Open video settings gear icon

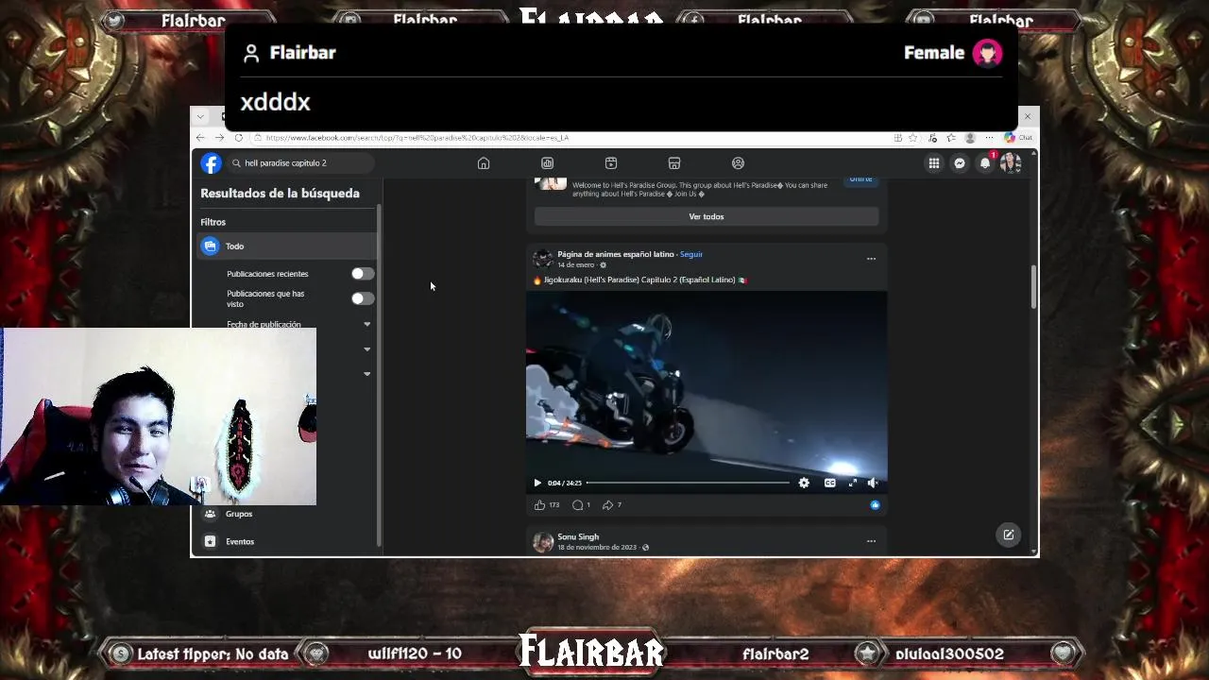tap(804, 483)
